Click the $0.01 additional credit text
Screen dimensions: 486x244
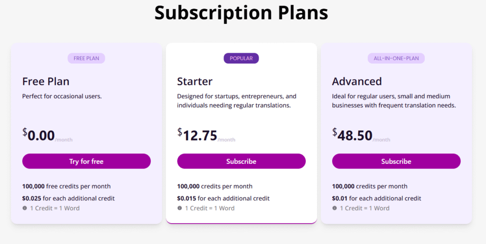[x=377, y=198]
